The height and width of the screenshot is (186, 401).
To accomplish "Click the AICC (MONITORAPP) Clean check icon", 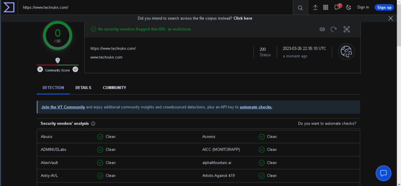I will click(262, 150).
